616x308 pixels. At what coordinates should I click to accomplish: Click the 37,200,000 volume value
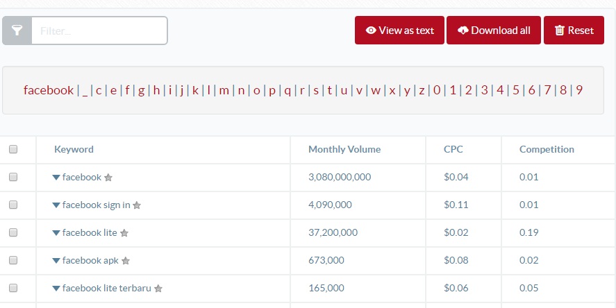point(333,232)
